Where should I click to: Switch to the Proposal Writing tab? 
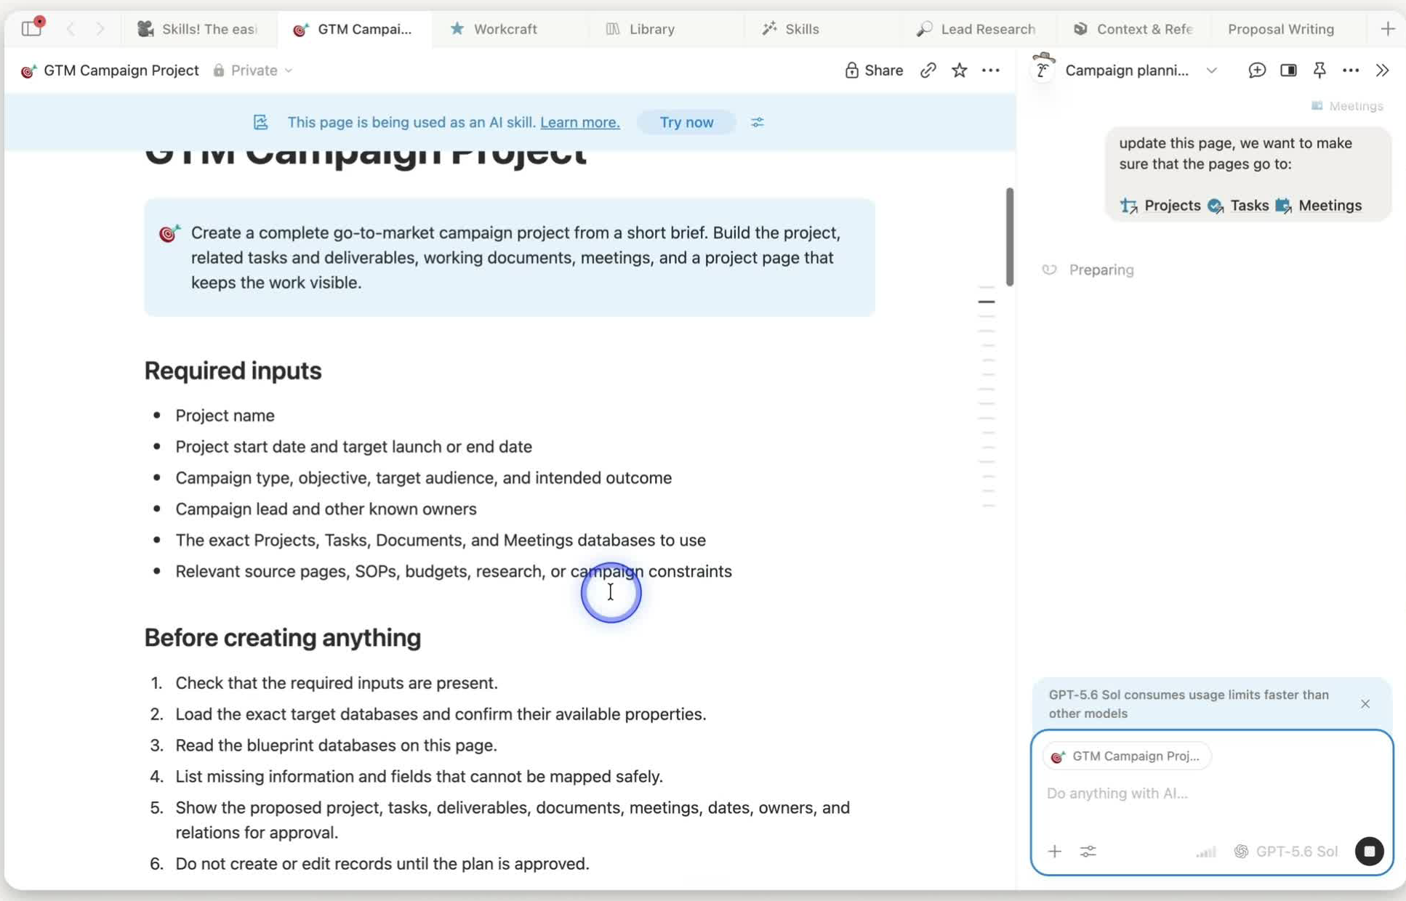pos(1281,29)
